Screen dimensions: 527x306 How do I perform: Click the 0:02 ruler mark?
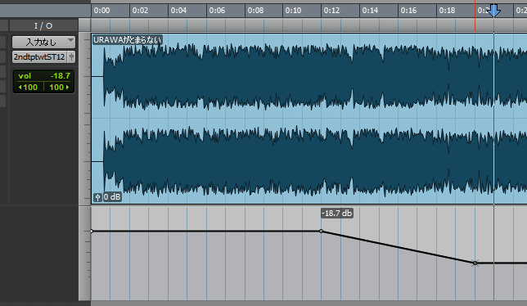click(x=140, y=11)
